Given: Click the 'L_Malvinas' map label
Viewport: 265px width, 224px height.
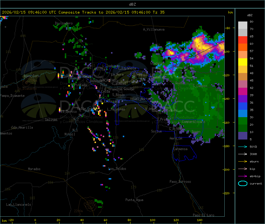Looking at the screenshot, I should click(116, 109).
